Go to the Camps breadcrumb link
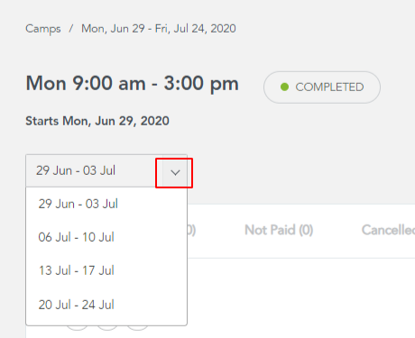The image size is (415, 338). (43, 29)
